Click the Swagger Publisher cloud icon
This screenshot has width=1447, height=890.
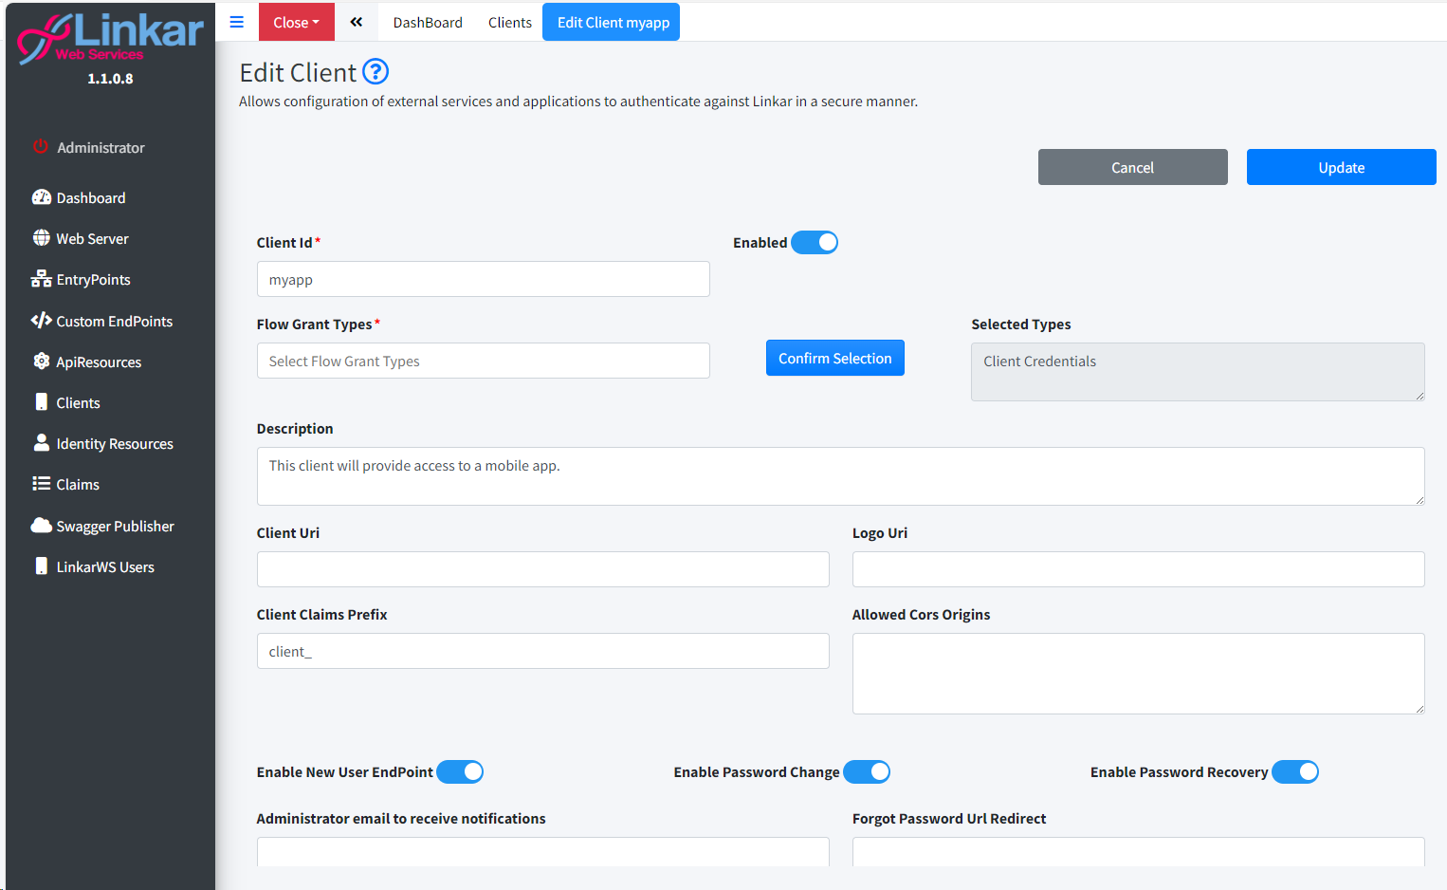(42, 526)
